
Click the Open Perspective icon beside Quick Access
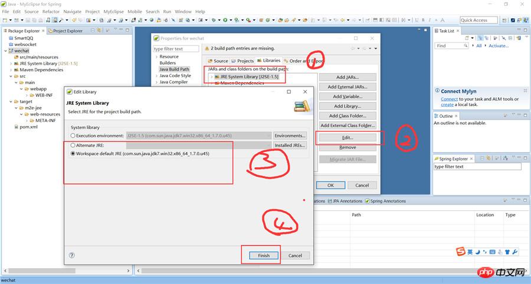click(x=504, y=20)
